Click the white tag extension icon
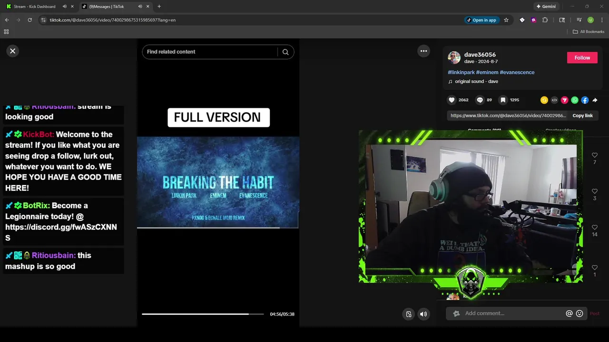Viewport: 609px width, 342px height. point(522,20)
